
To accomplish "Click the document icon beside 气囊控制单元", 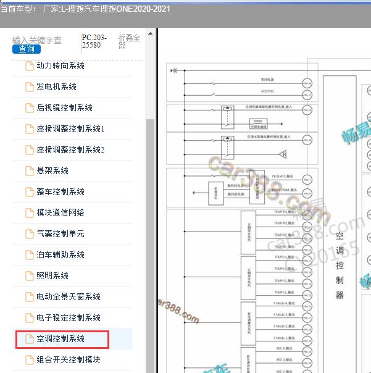I will click(30, 233).
